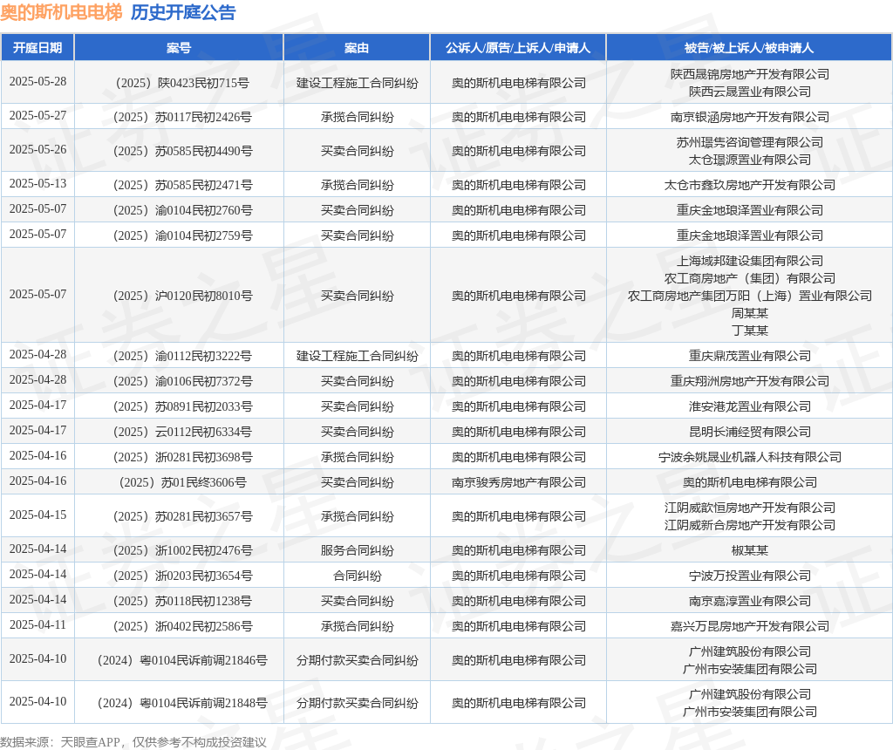The image size is (893, 750).
Task: Click defendant 南京银涵房地产开发有限公司
Action: 749,118
